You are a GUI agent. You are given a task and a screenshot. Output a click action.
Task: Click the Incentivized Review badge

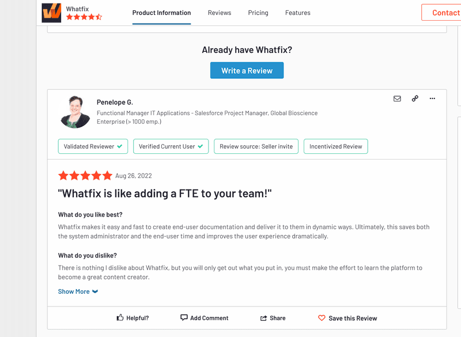pos(335,146)
